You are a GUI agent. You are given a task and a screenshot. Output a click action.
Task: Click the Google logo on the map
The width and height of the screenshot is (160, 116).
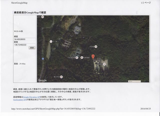pos(42,80)
